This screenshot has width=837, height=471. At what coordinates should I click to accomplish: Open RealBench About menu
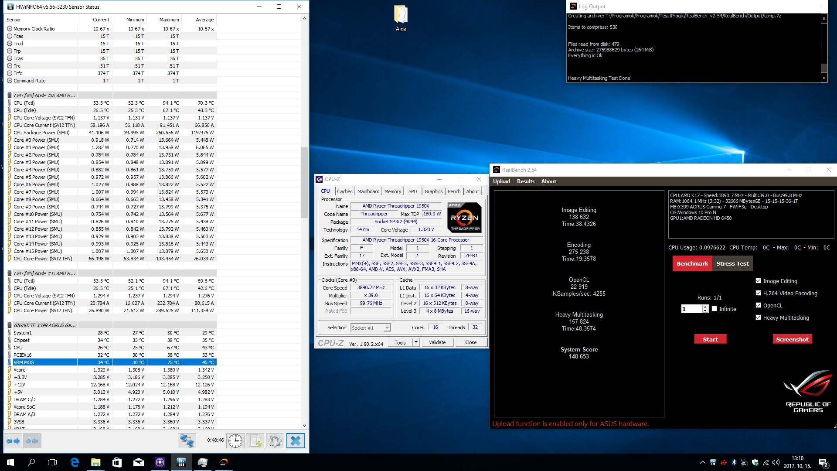pyautogui.click(x=548, y=181)
